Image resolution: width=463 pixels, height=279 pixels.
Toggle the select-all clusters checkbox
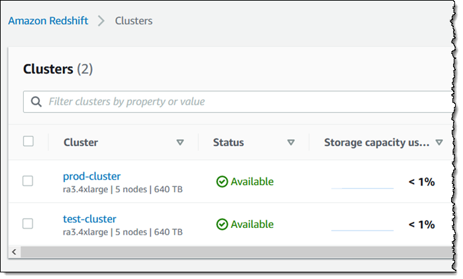[x=28, y=141]
